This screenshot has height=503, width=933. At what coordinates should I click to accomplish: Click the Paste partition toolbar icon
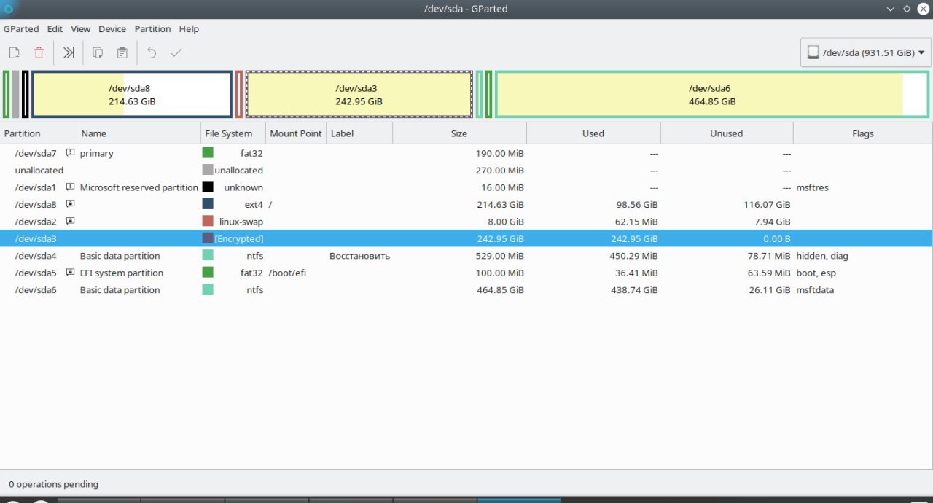122,52
